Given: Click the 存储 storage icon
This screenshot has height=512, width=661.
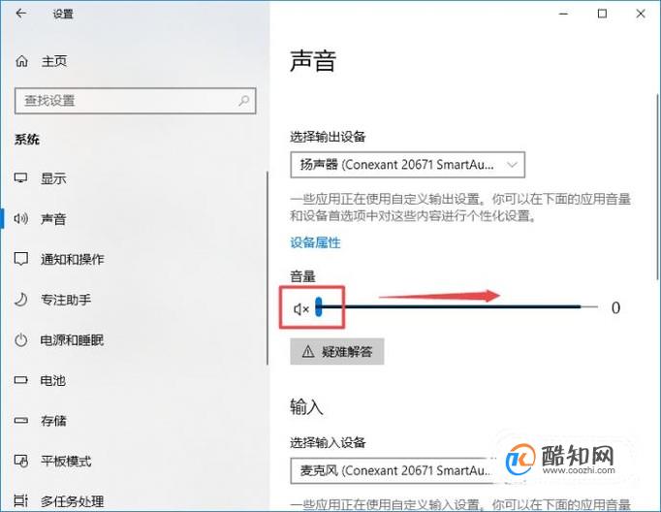Looking at the screenshot, I should [21, 421].
